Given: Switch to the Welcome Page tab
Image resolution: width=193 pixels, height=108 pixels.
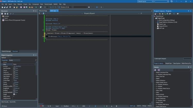Looking at the screenshot, I should (x=43, y=11).
